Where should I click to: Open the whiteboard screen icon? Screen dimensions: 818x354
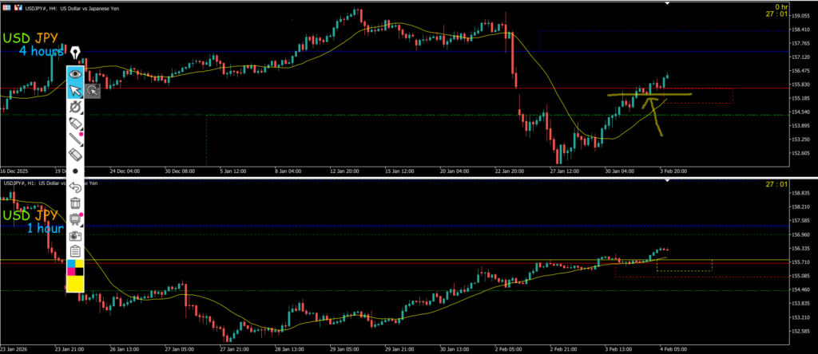75,219
